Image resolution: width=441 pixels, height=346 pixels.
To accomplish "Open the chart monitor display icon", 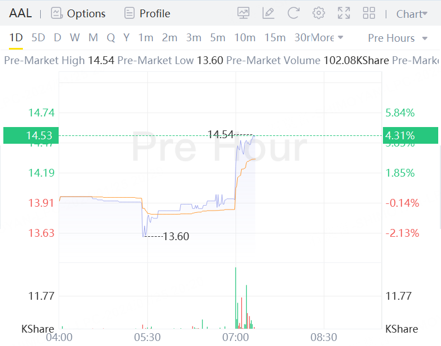I will point(243,13).
